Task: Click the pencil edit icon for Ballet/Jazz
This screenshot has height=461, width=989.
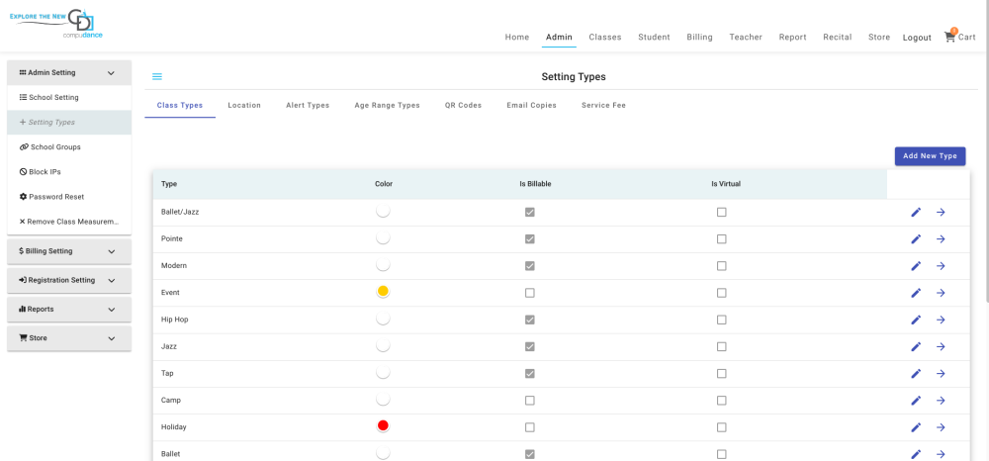Action: pos(916,213)
